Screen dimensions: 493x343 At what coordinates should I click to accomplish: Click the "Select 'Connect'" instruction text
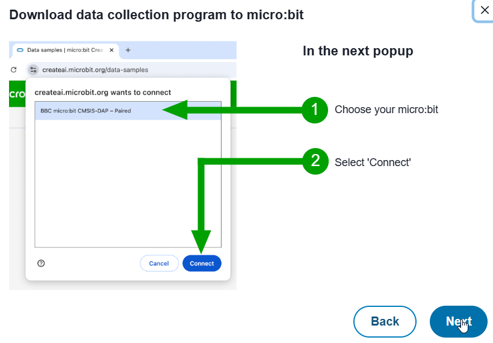(372, 162)
